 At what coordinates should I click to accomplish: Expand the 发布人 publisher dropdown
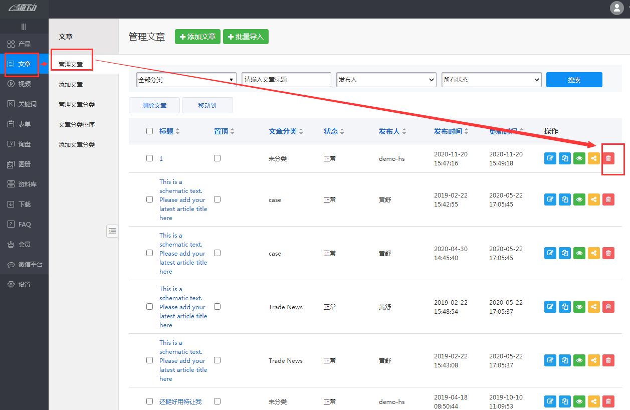point(386,79)
